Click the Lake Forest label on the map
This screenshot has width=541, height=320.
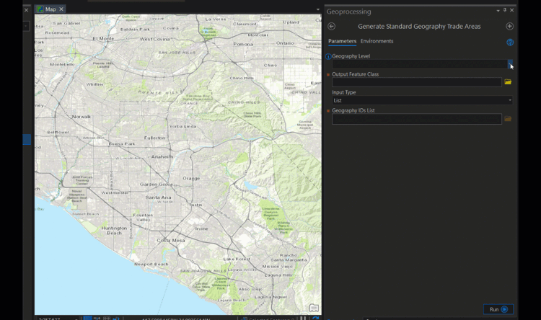(x=237, y=259)
